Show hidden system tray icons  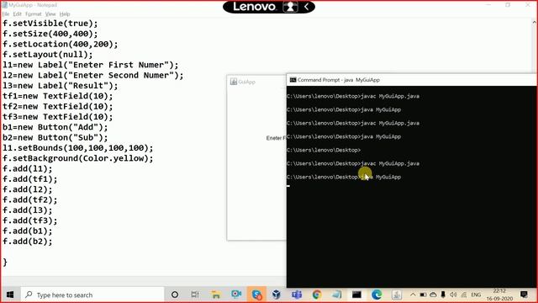pyautogui.click(x=413, y=295)
